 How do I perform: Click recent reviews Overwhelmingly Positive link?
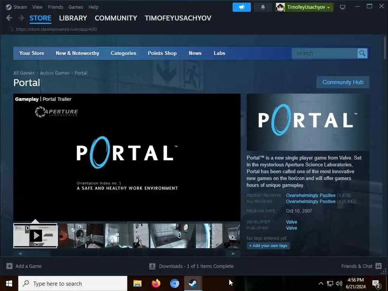tap(311, 196)
